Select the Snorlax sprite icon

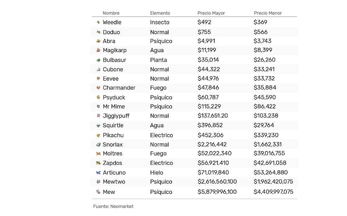(x=98, y=145)
